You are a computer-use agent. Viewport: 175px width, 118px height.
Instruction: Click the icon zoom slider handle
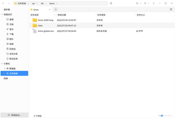click(162, 116)
